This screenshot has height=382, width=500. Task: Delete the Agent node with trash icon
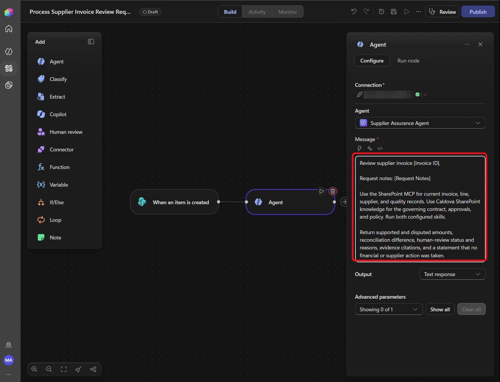(x=333, y=191)
